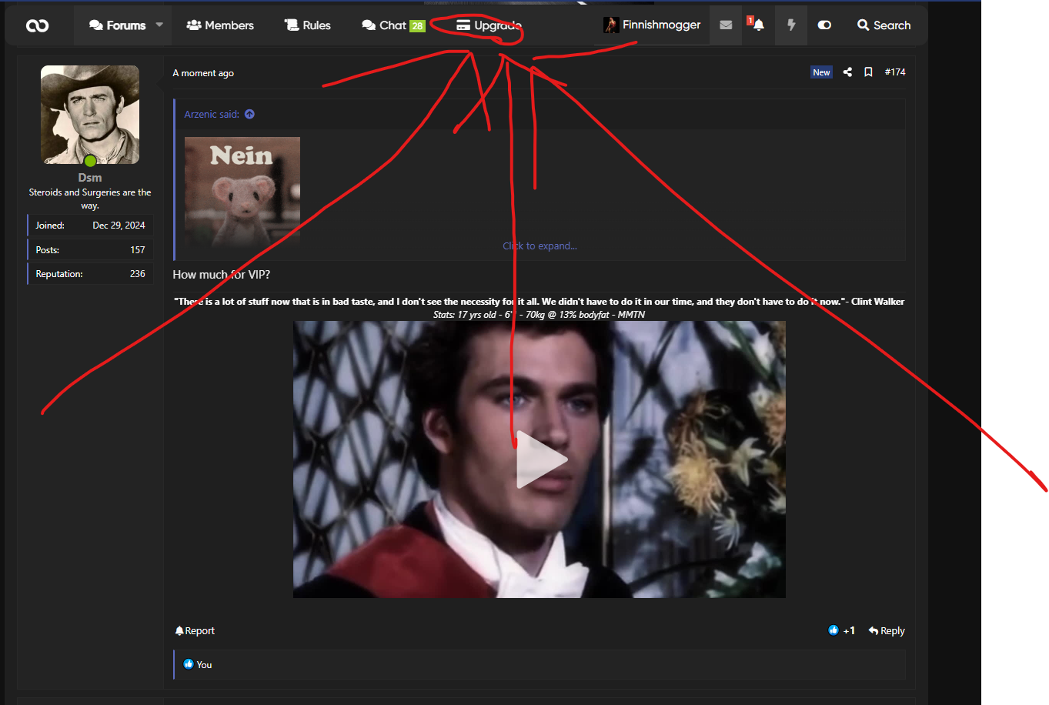Go to the Rules page
Screen dimensions: 1049x705
[308, 25]
